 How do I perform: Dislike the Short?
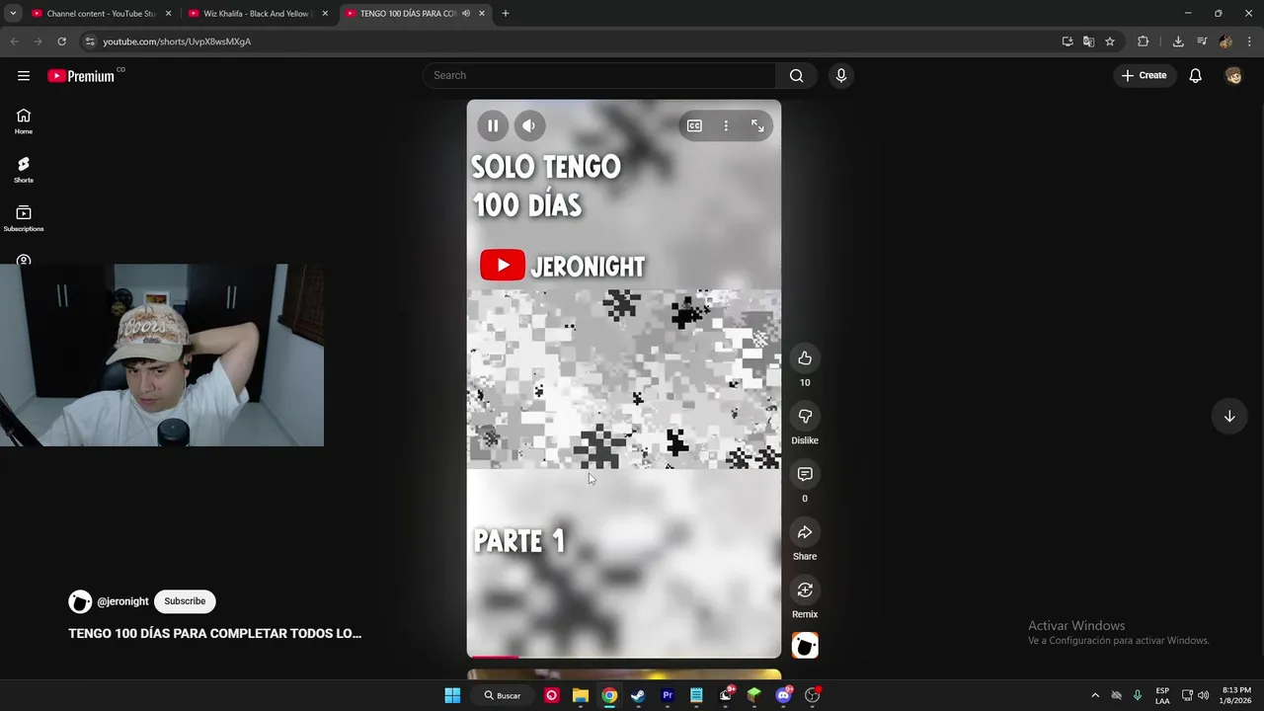coord(805,416)
